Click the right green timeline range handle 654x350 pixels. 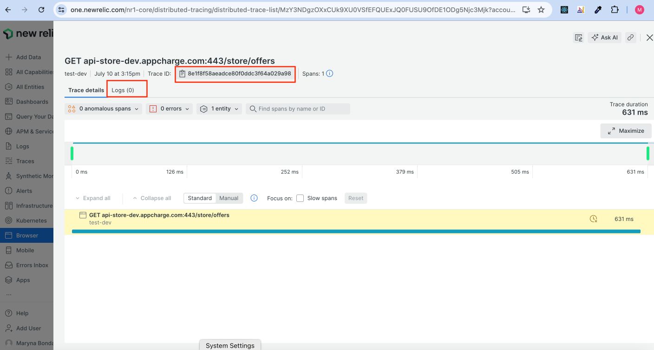pyautogui.click(x=648, y=154)
